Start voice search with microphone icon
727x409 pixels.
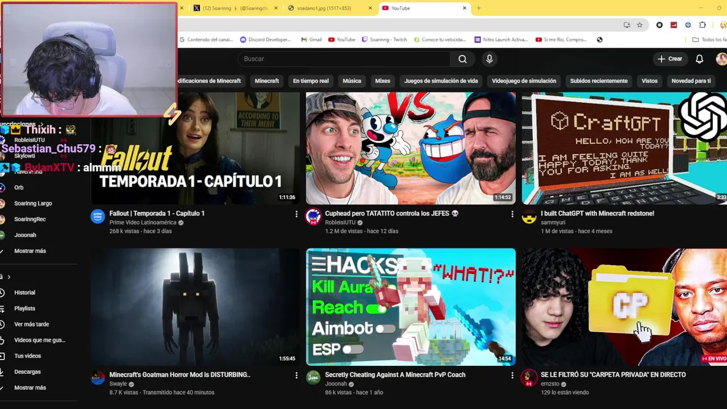[490, 59]
